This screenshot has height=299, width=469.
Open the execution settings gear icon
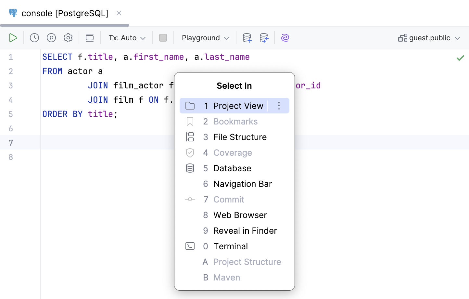point(68,37)
